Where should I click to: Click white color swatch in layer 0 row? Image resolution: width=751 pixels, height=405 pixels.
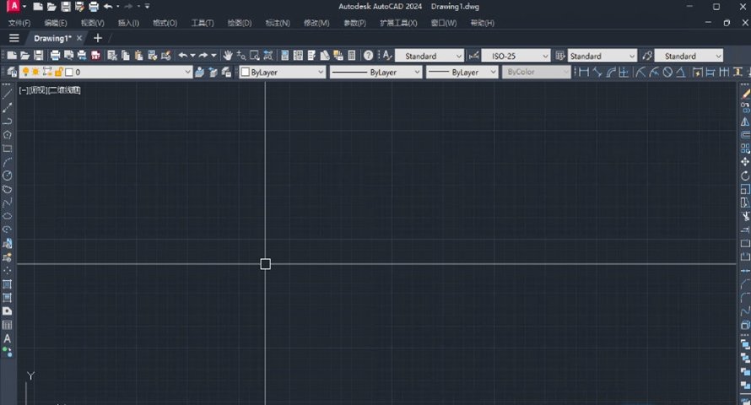click(69, 72)
